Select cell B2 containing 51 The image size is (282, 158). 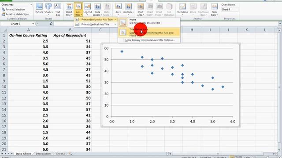pyautogui.click(x=70, y=41)
